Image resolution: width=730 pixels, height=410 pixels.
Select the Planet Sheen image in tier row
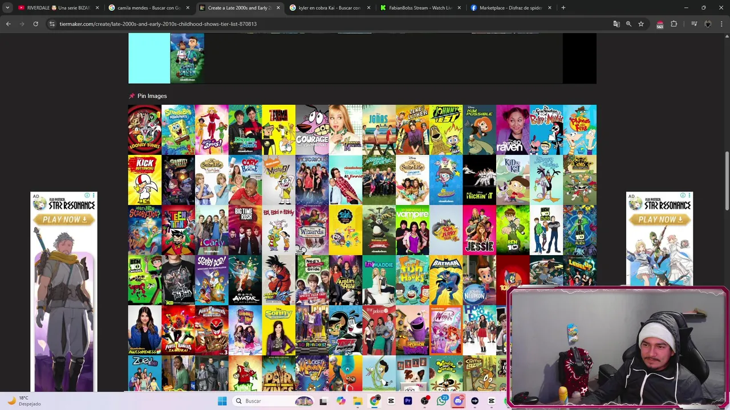[x=187, y=58]
